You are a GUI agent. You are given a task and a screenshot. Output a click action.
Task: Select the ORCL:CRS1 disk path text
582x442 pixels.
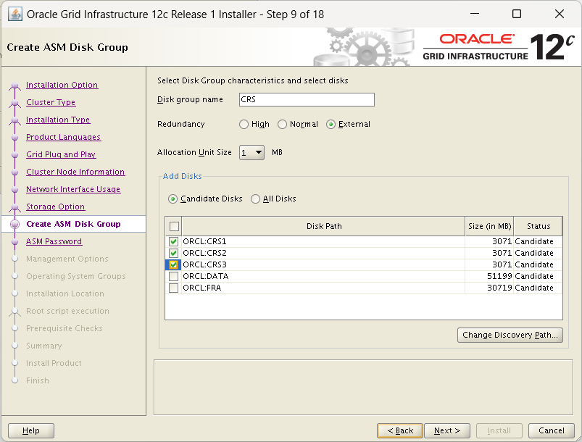(204, 241)
